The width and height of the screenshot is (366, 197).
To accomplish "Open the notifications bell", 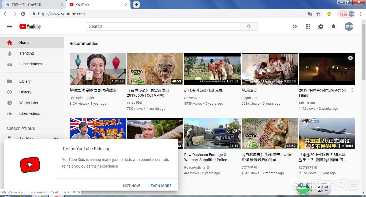I will coord(334,26).
